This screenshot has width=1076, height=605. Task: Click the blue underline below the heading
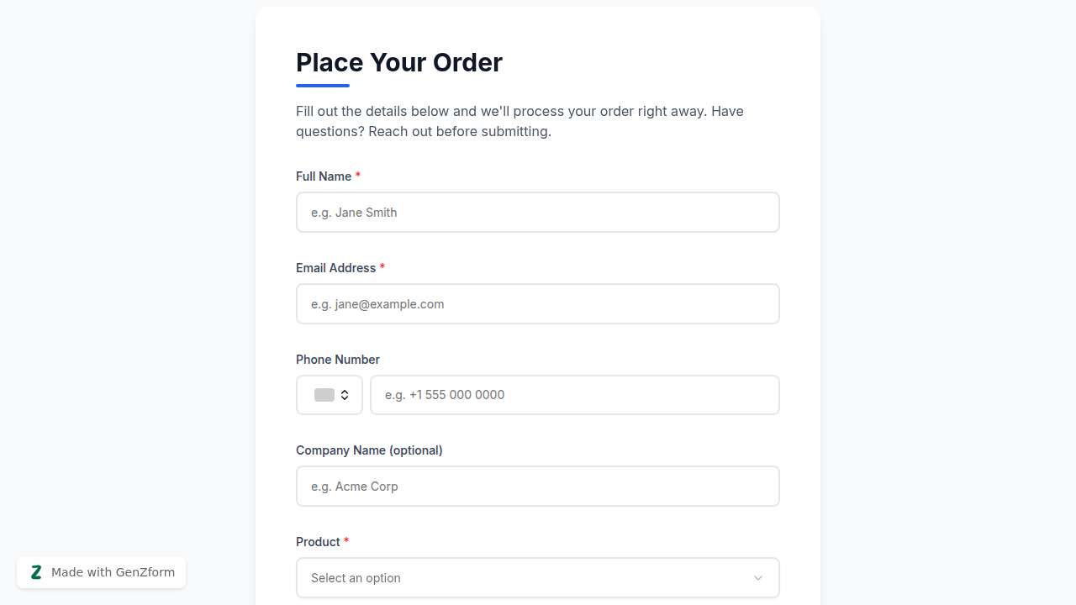pyautogui.click(x=322, y=85)
